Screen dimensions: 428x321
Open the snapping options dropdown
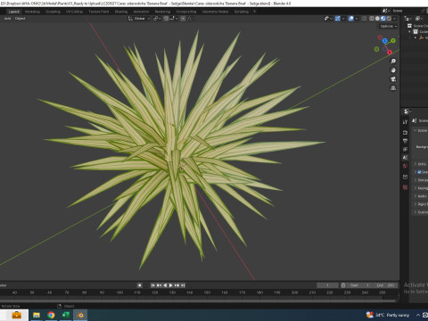point(174,19)
